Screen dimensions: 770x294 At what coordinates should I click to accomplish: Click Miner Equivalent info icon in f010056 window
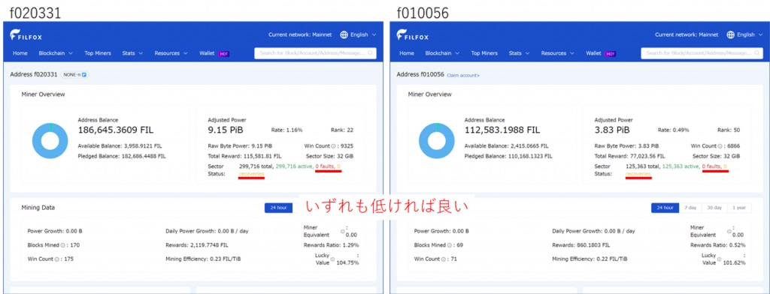coord(729,231)
